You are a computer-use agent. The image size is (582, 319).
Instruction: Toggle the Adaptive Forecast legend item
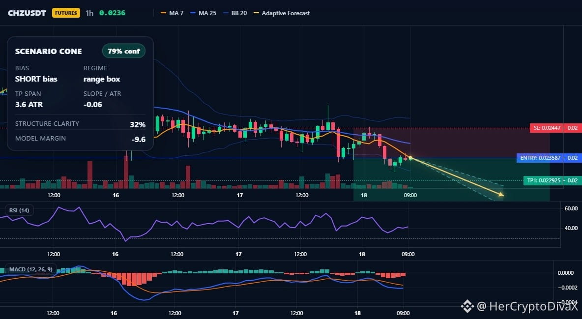(x=282, y=13)
